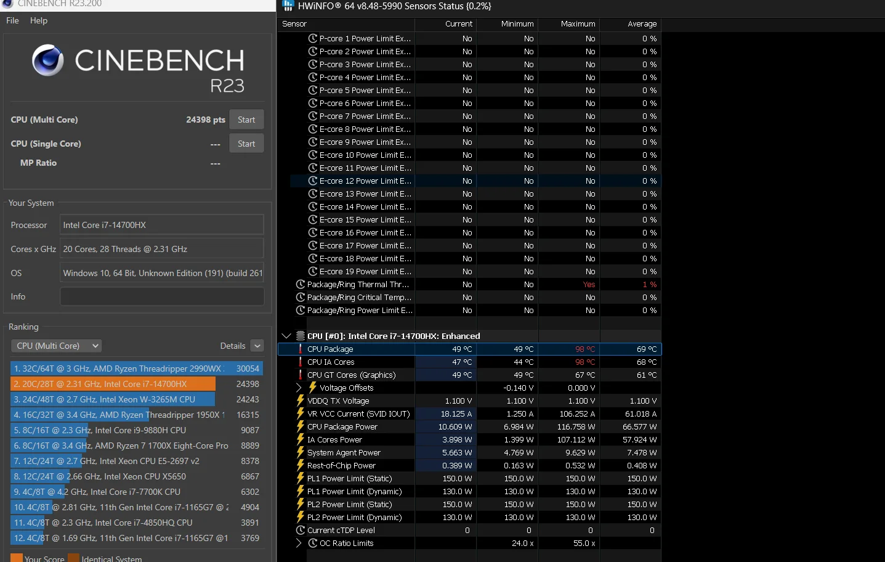
Task: Click clock icon beside E-core 12 Power Limit
Action: (313, 181)
